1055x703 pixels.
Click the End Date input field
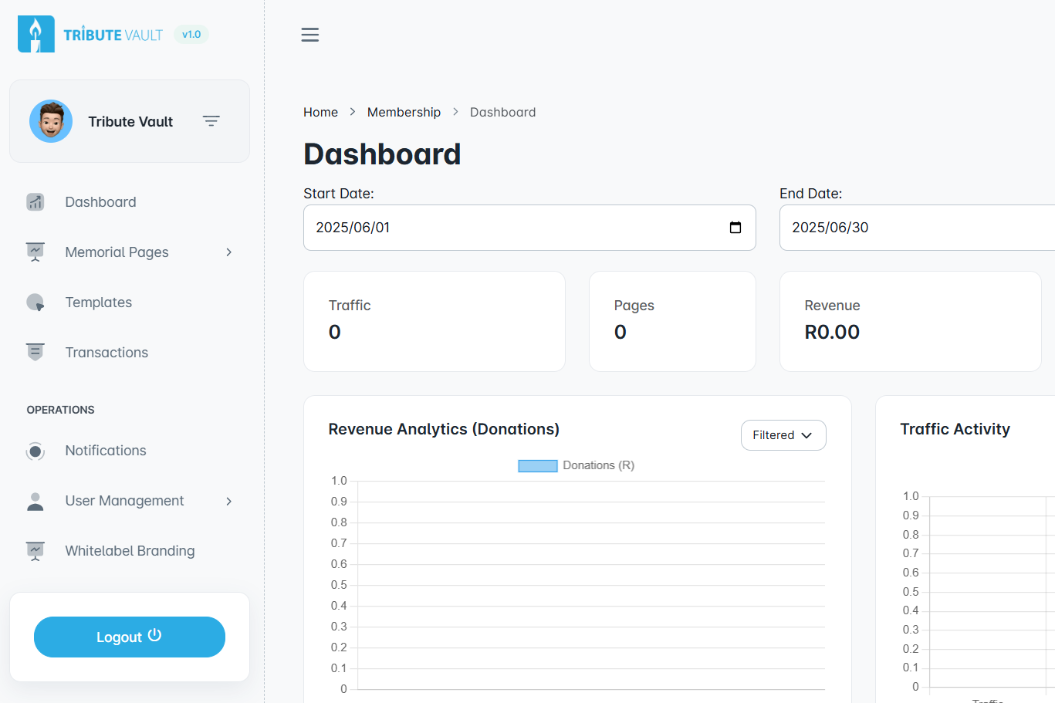[x=911, y=228]
